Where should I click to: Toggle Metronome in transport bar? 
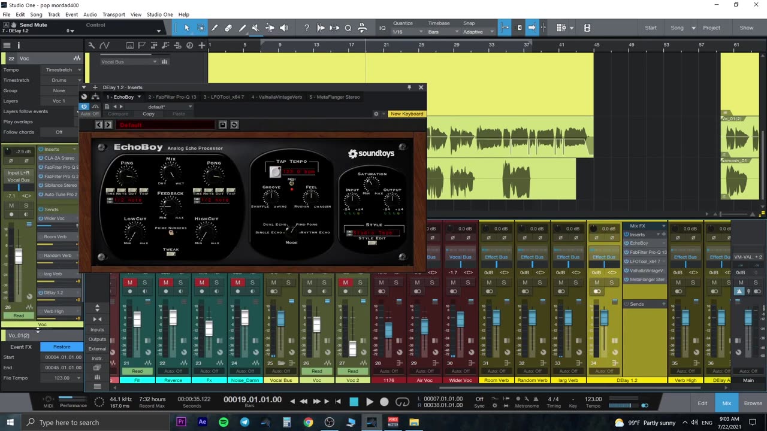click(x=518, y=399)
